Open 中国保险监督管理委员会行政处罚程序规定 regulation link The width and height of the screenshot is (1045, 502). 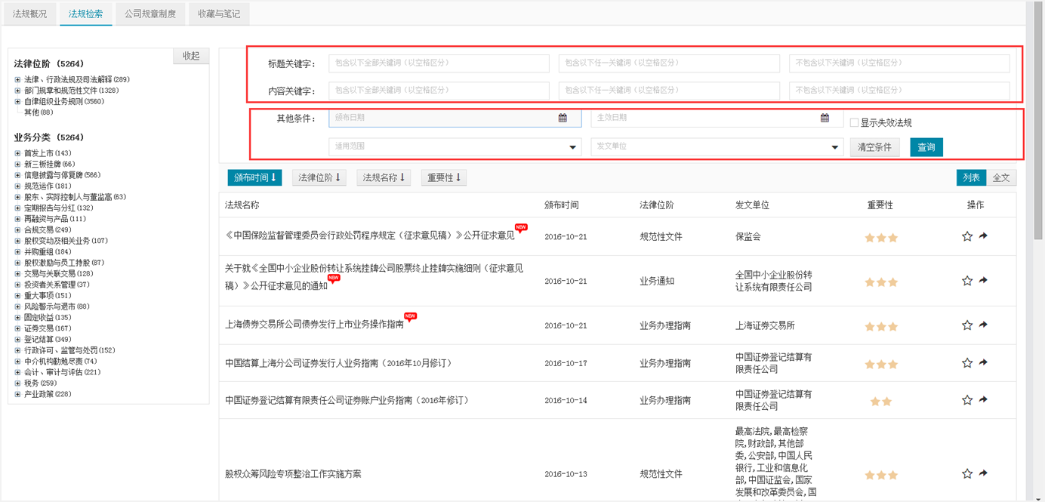370,236
